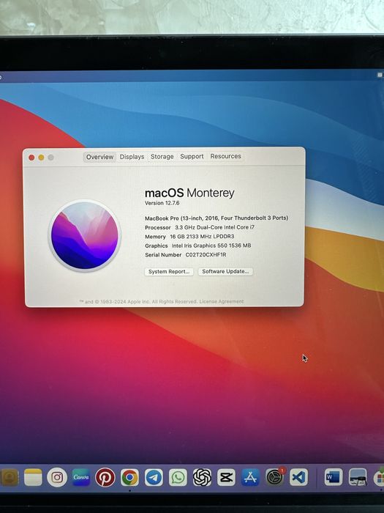The height and width of the screenshot is (513, 384).
Task: Select the Resources tab
Action: 225,156
